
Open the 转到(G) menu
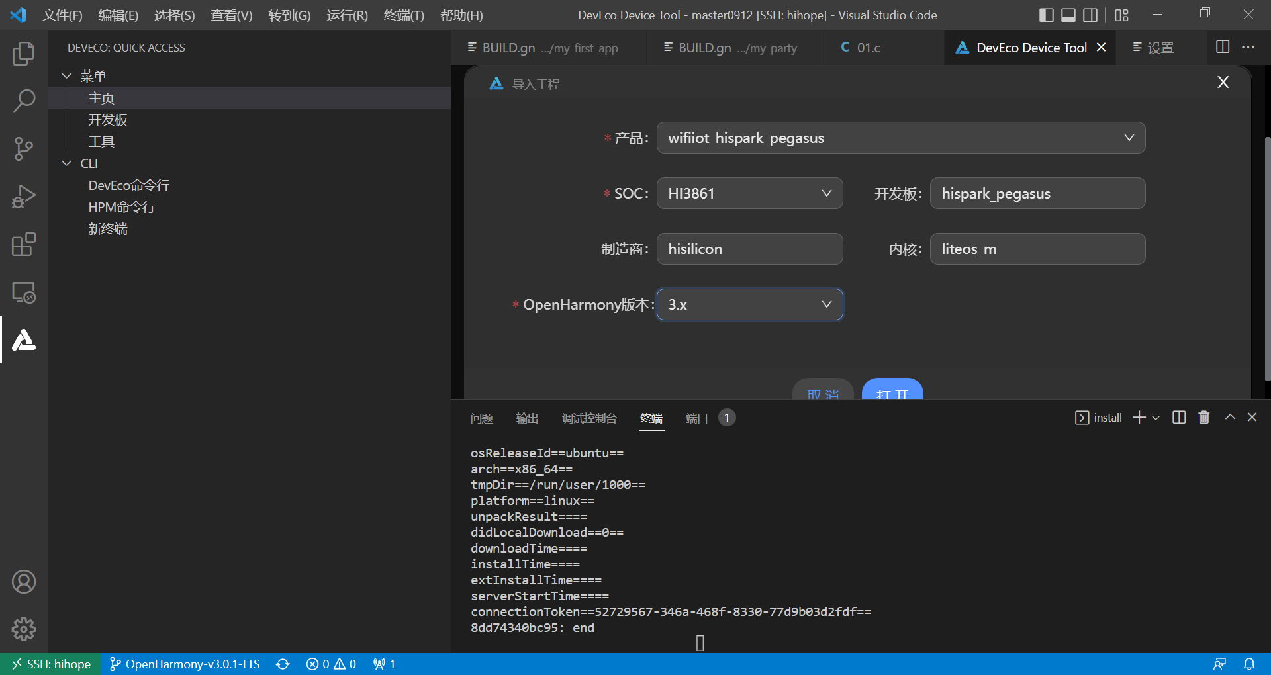pyautogui.click(x=289, y=15)
